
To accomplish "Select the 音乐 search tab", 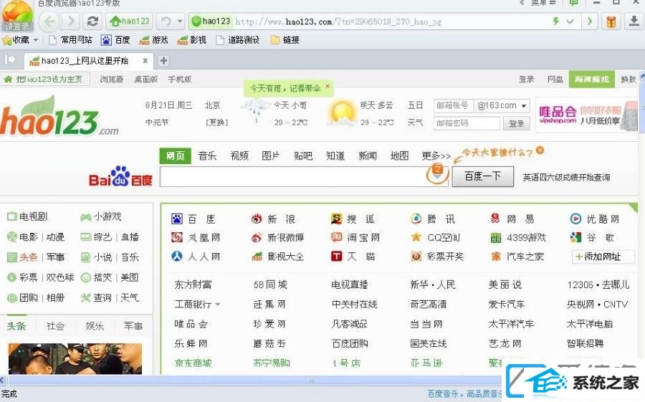I will tap(207, 156).
